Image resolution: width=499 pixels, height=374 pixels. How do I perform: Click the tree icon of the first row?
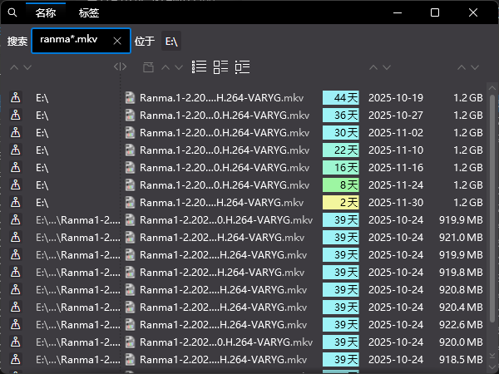(x=15, y=98)
